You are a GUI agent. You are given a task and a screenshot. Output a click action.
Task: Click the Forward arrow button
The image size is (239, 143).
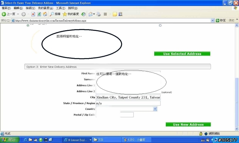click(x=24, y=14)
